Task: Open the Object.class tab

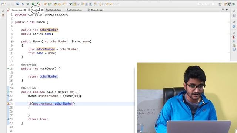Action: pyautogui.click(x=54, y=10)
